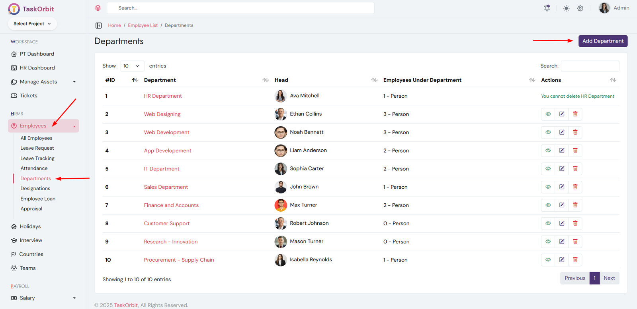Image resolution: width=637 pixels, height=309 pixels.
Task: Edit Procurement - Supply Chain department
Action: pyautogui.click(x=562, y=260)
